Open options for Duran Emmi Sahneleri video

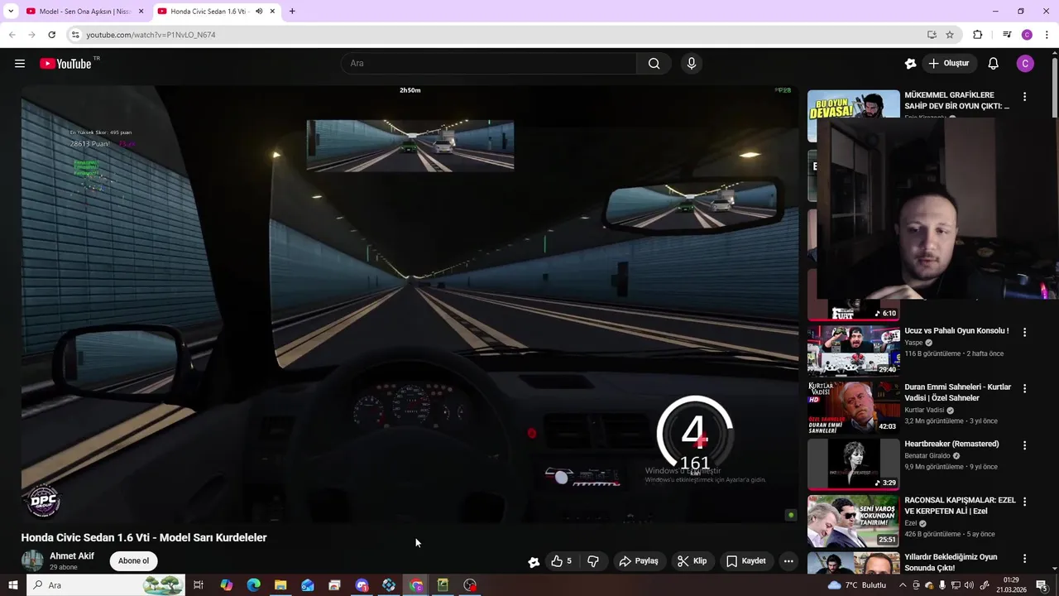[x=1024, y=388]
